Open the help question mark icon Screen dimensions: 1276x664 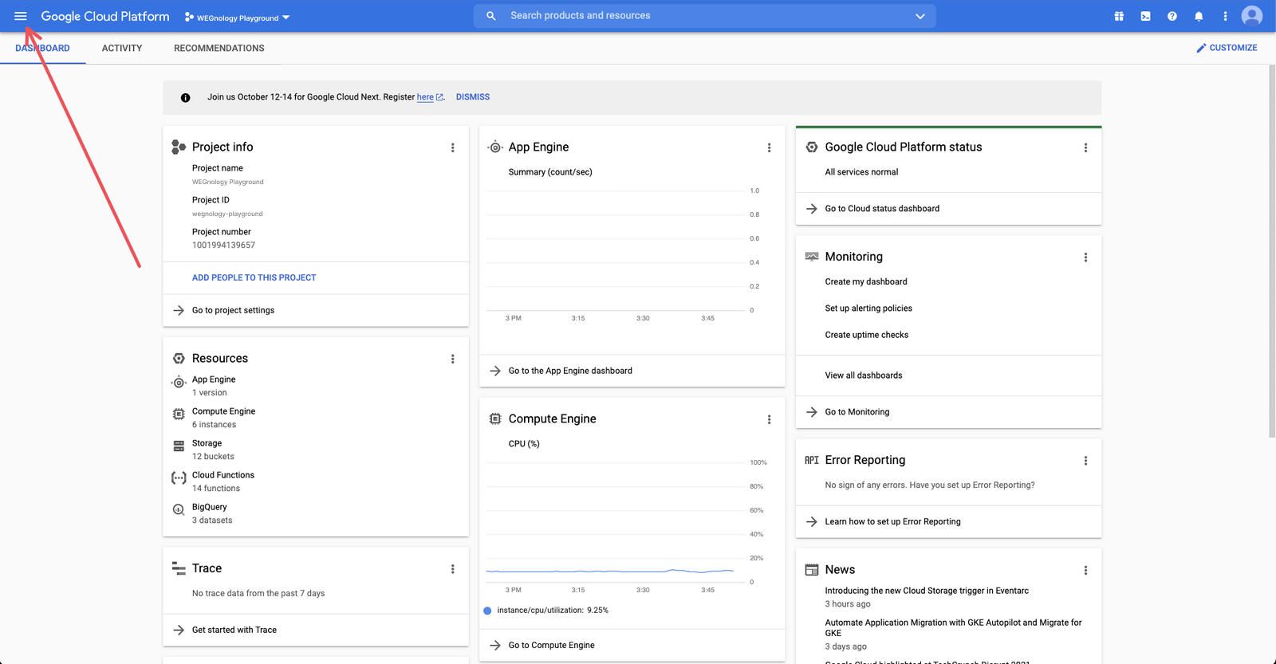(x=1172, y=16)
